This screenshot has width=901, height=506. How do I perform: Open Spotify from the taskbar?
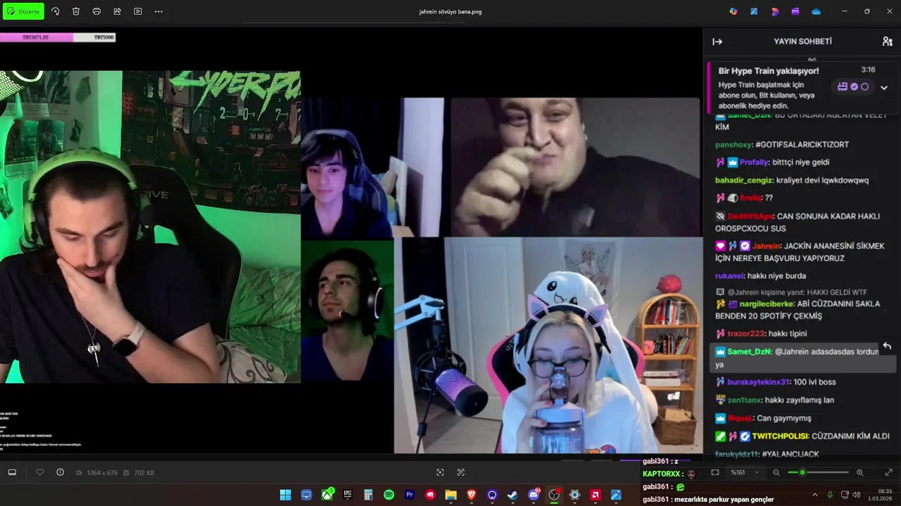click(389, 495)
